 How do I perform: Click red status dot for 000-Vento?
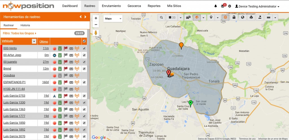[x=54, y=49]
